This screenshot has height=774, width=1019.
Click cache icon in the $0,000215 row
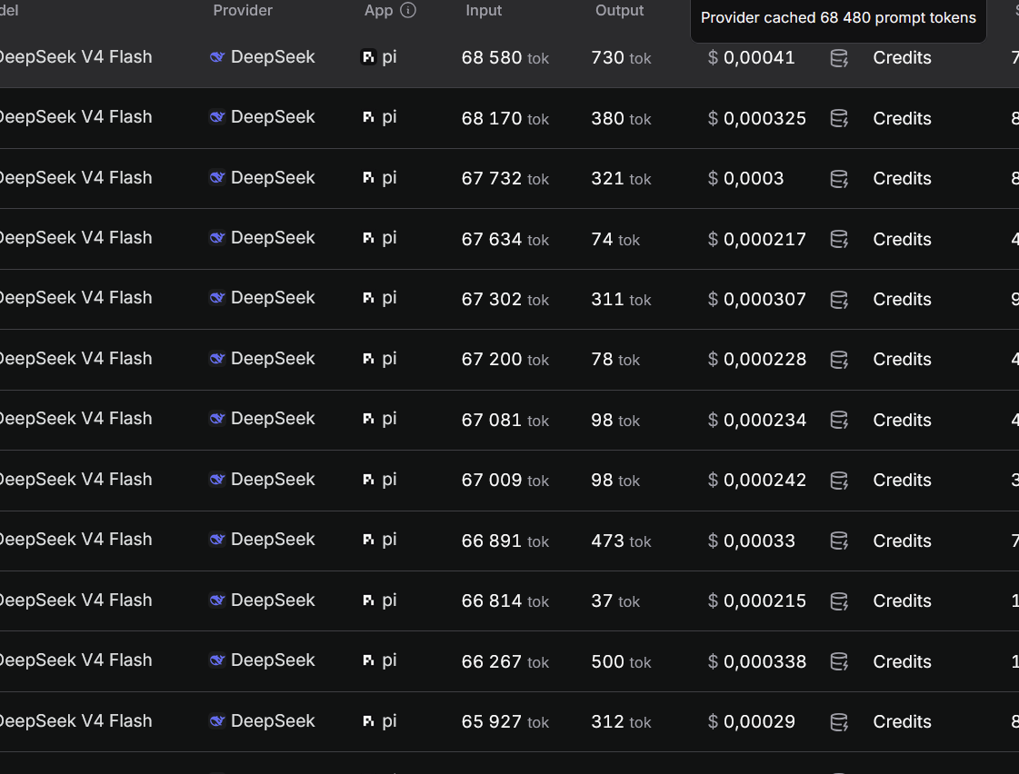click(839, 601)
